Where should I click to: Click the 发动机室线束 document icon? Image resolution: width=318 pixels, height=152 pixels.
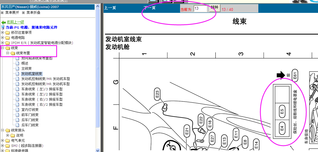coord(17,74)
